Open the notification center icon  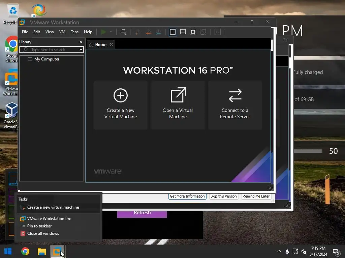tap(336, 252)
